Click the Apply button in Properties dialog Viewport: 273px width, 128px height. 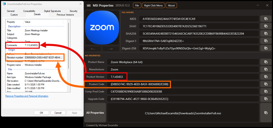(74, 113)
